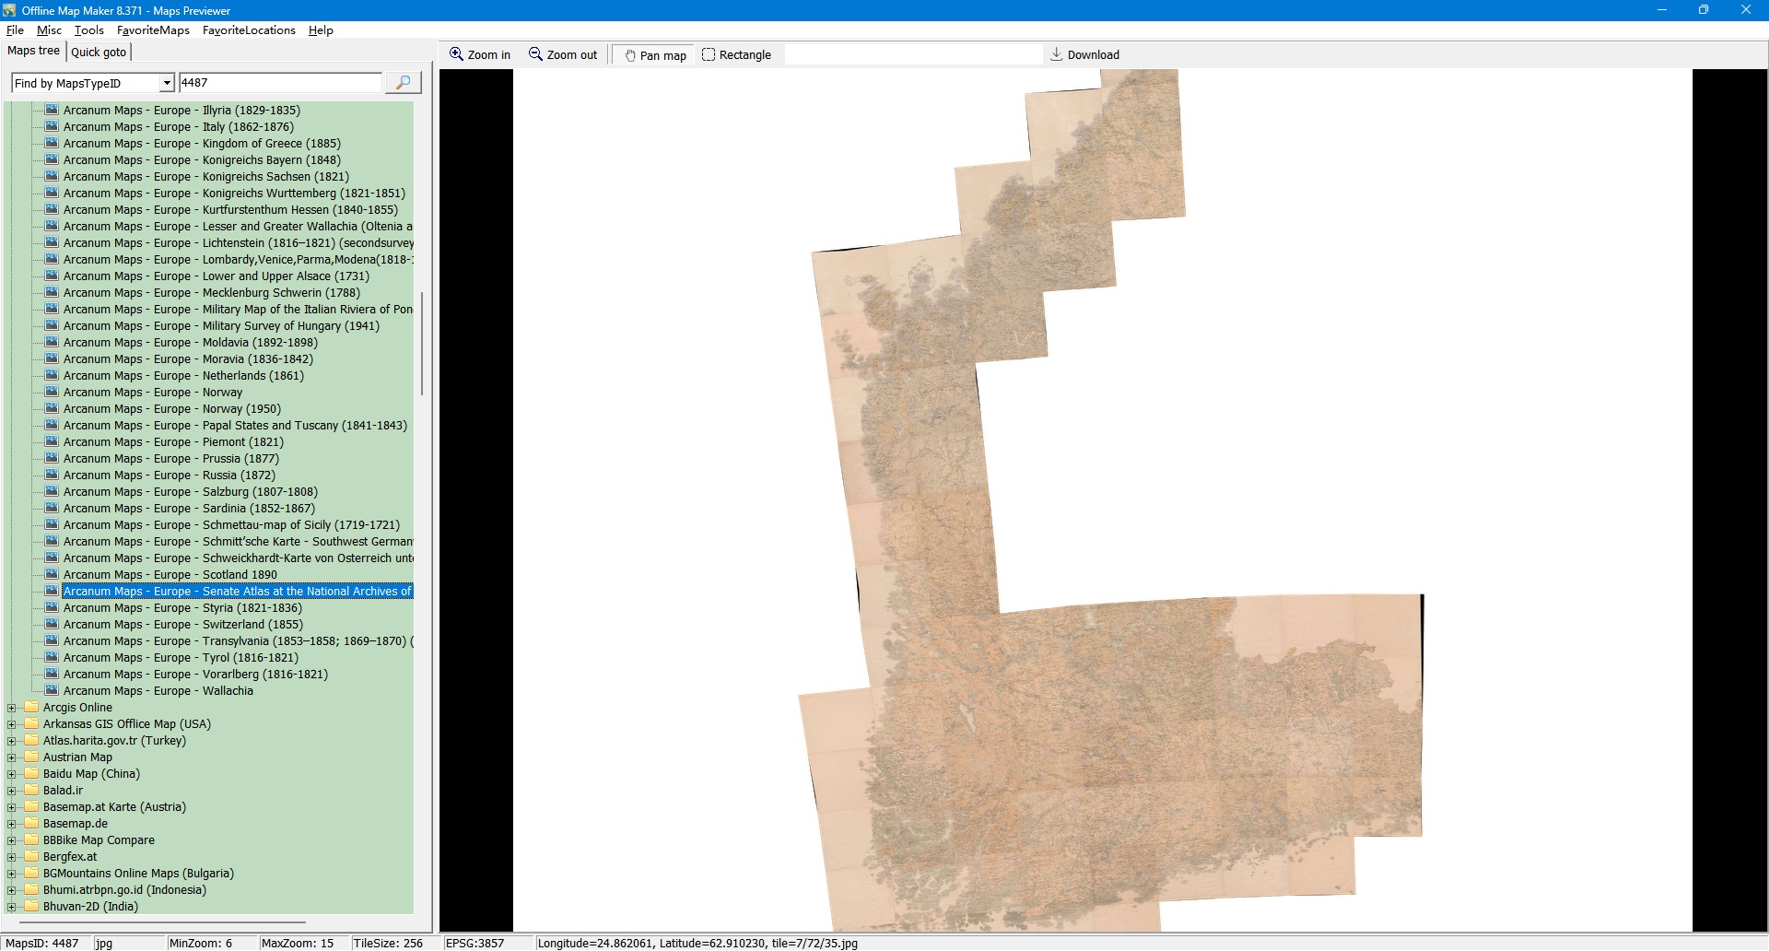Open the Tools menu

click(88, 30)
